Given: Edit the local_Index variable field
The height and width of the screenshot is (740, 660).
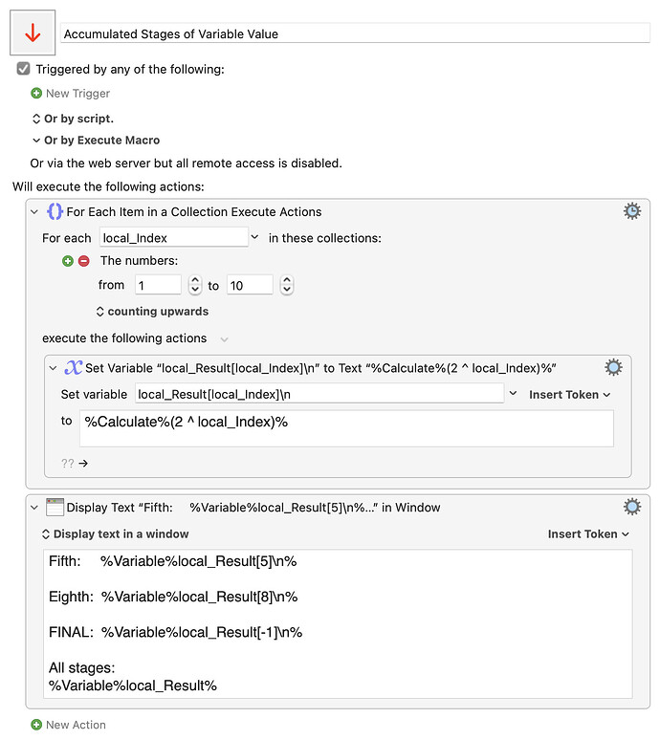Looking at the screenshot, I should coord(174,237).
